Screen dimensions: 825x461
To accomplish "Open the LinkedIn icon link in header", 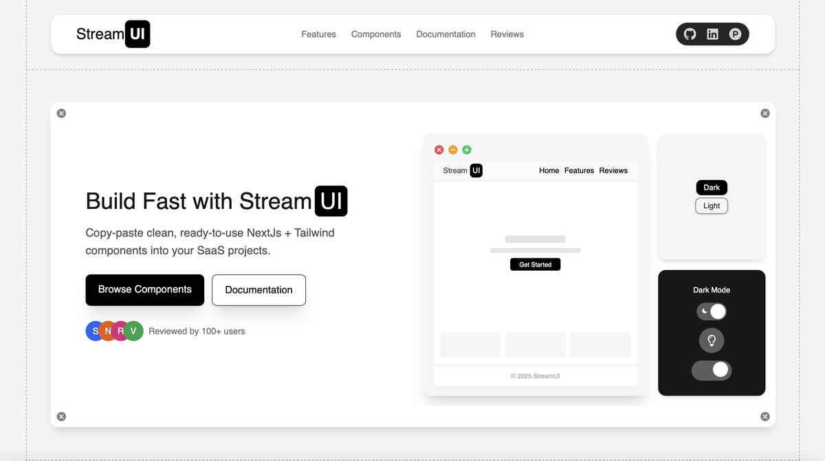I will coord(712,34).
